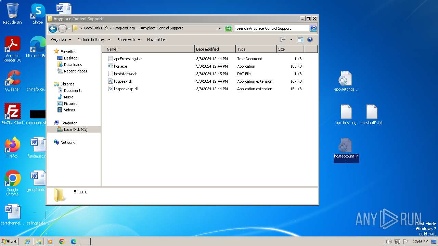
Task: Click Libraries in navigation pane
Action: point(67,84)
